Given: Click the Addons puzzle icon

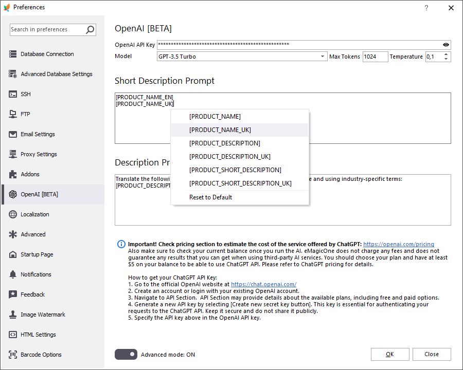Looking at the screenshot, I should click(x=13, y=174).
